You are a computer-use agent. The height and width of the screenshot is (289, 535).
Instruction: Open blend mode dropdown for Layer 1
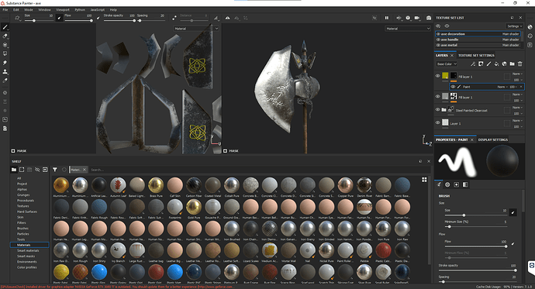[518, 121]
